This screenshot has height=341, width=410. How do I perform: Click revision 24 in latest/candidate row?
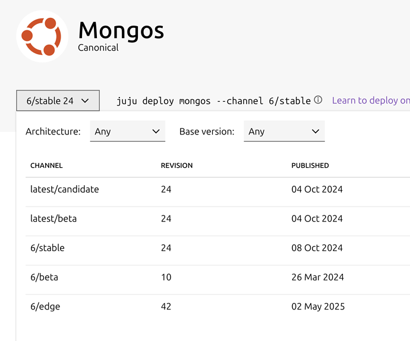pyautogui.click(x=166, y=189)
